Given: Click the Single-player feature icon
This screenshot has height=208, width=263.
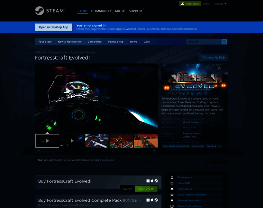Looking at the screenshot, I should [x=172, y=177].
